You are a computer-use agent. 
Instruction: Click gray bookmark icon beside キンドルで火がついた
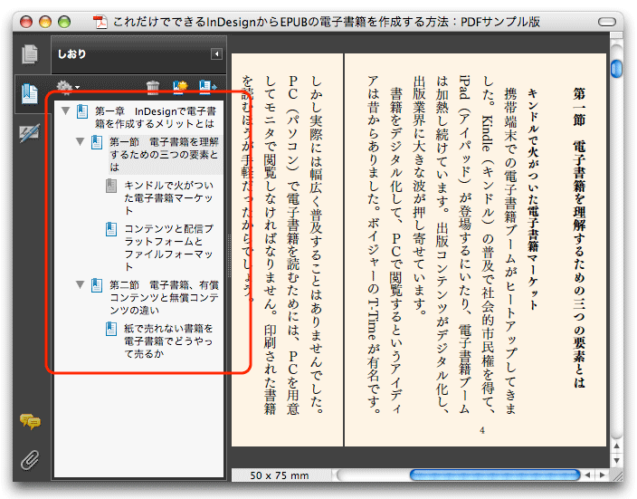111,186
